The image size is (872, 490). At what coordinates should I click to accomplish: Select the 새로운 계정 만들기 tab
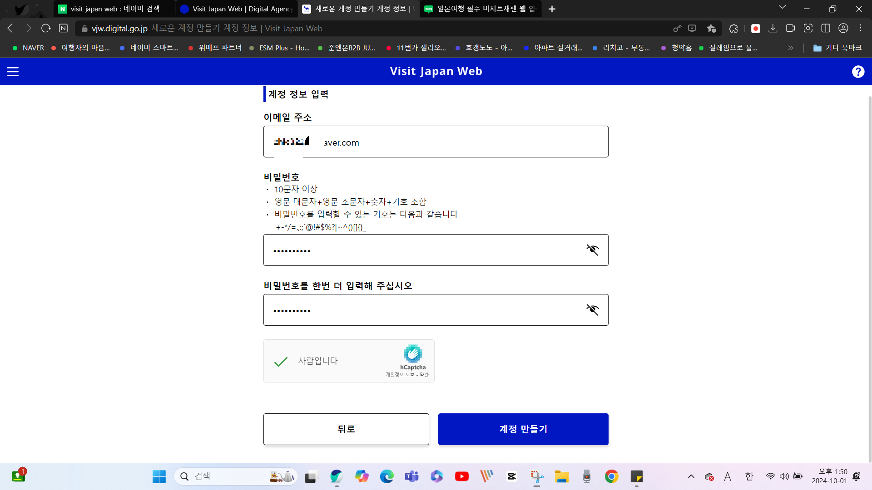pyautogui.click(x=359, y=9)
